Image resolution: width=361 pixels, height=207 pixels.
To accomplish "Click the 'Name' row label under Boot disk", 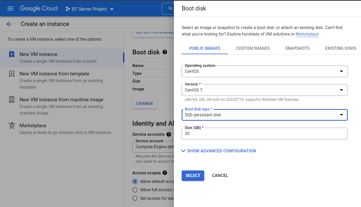I will click(138, 66).
